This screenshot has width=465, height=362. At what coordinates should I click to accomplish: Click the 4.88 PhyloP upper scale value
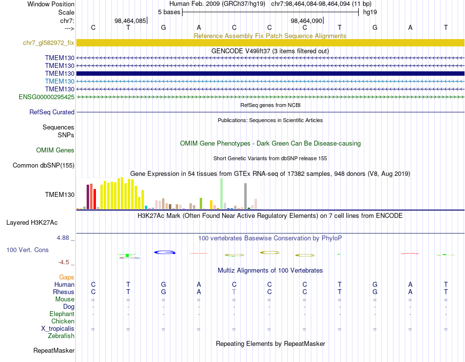click(63, 238)
